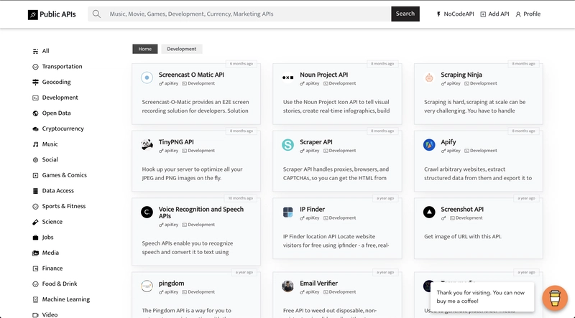This screenshot has height=318, width=575.
Task: Click the Social category icon
Action: click(x=35, y=160)
